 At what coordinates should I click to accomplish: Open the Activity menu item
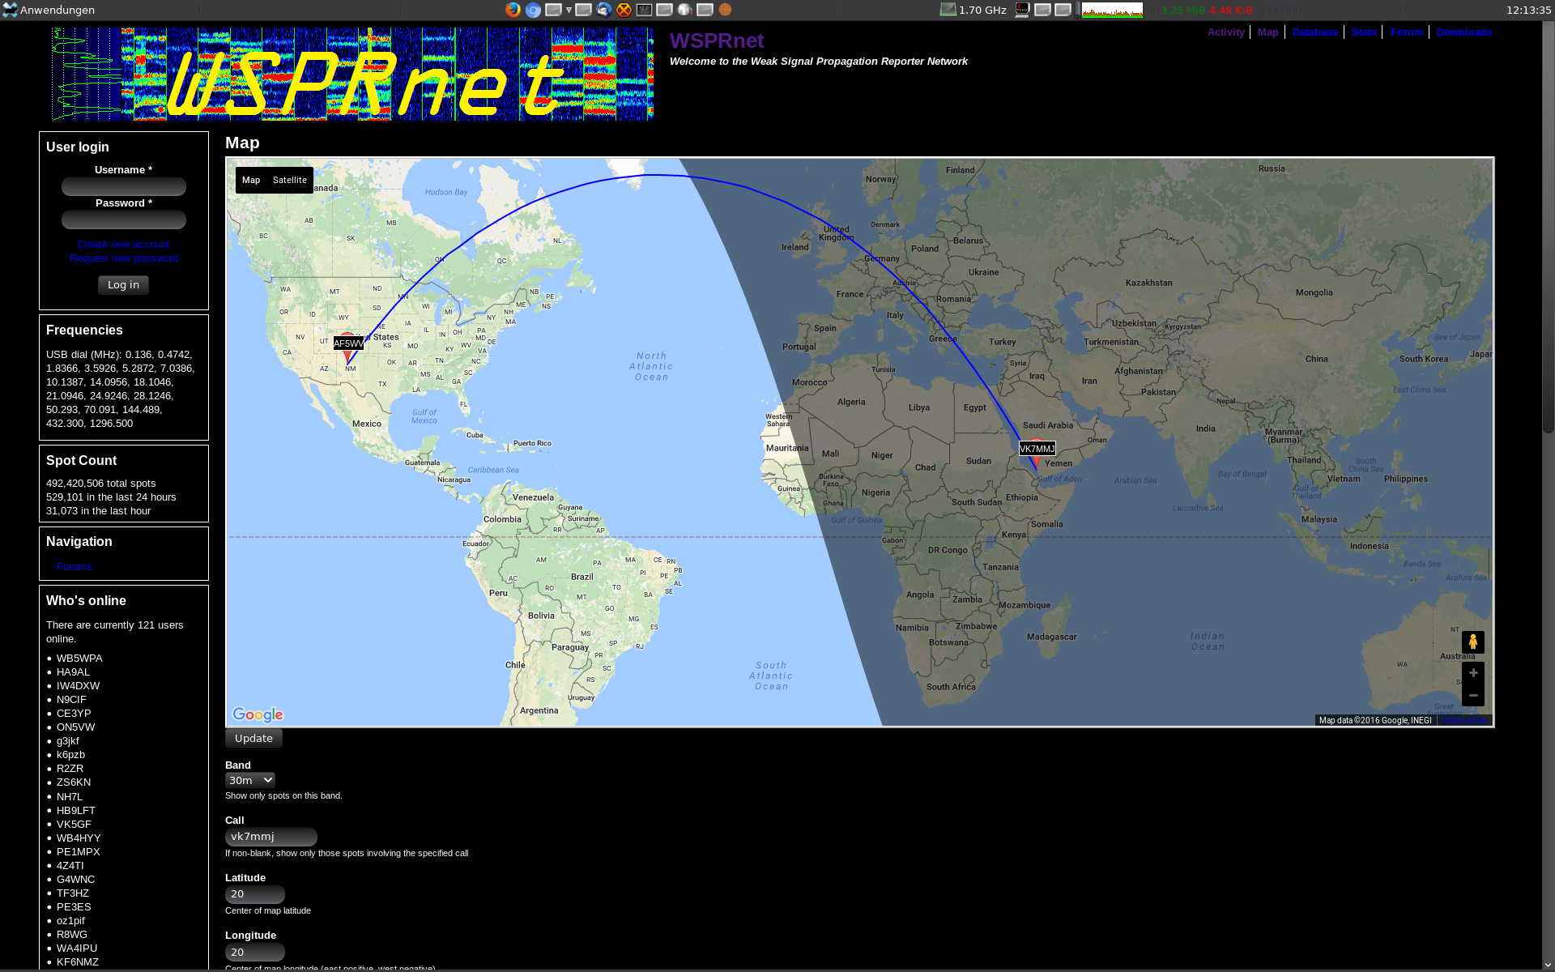1225,32
